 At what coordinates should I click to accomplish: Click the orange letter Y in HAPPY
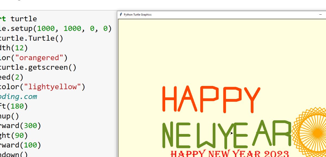click(251, 99)
